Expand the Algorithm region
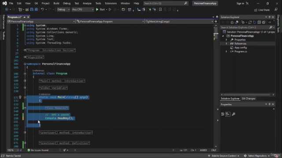The width and height of the screenshot is (282, 158). tap(25, 57)
